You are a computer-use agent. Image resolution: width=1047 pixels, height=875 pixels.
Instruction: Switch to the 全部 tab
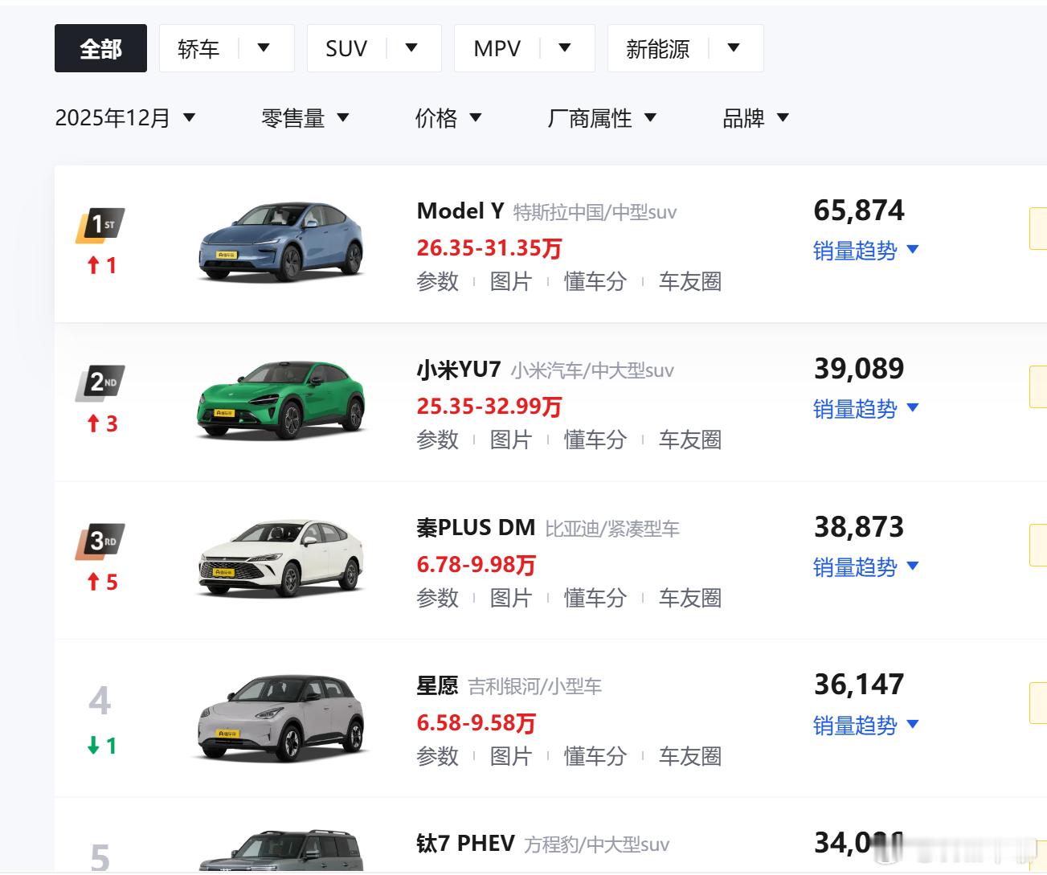(x=100, y=48)
